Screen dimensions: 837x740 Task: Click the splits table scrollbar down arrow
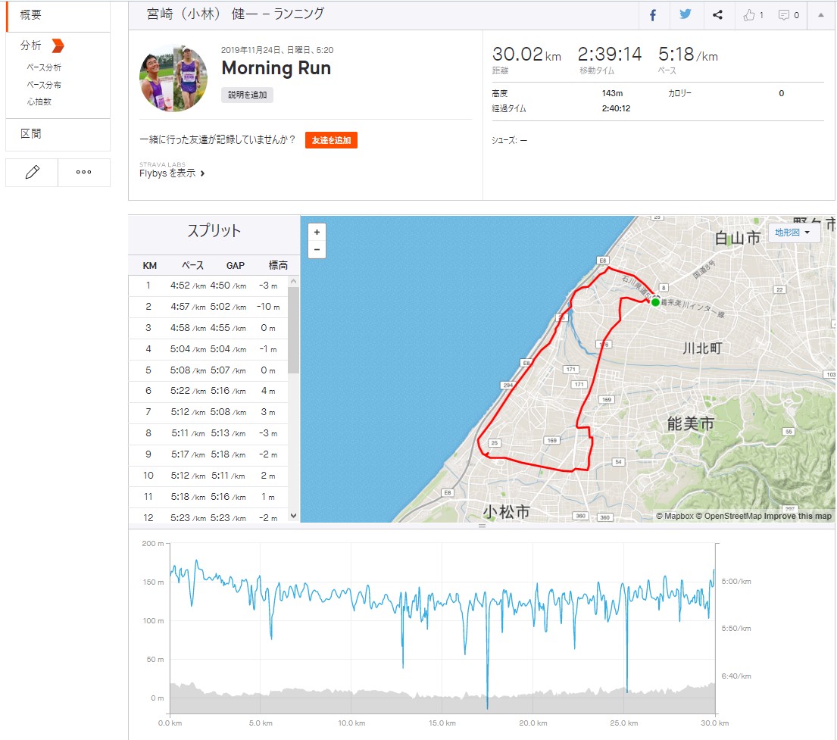pos(294,515)
